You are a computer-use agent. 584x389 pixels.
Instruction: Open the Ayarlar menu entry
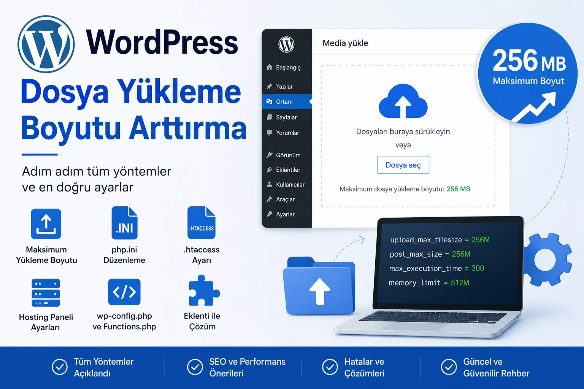[287, 214]
